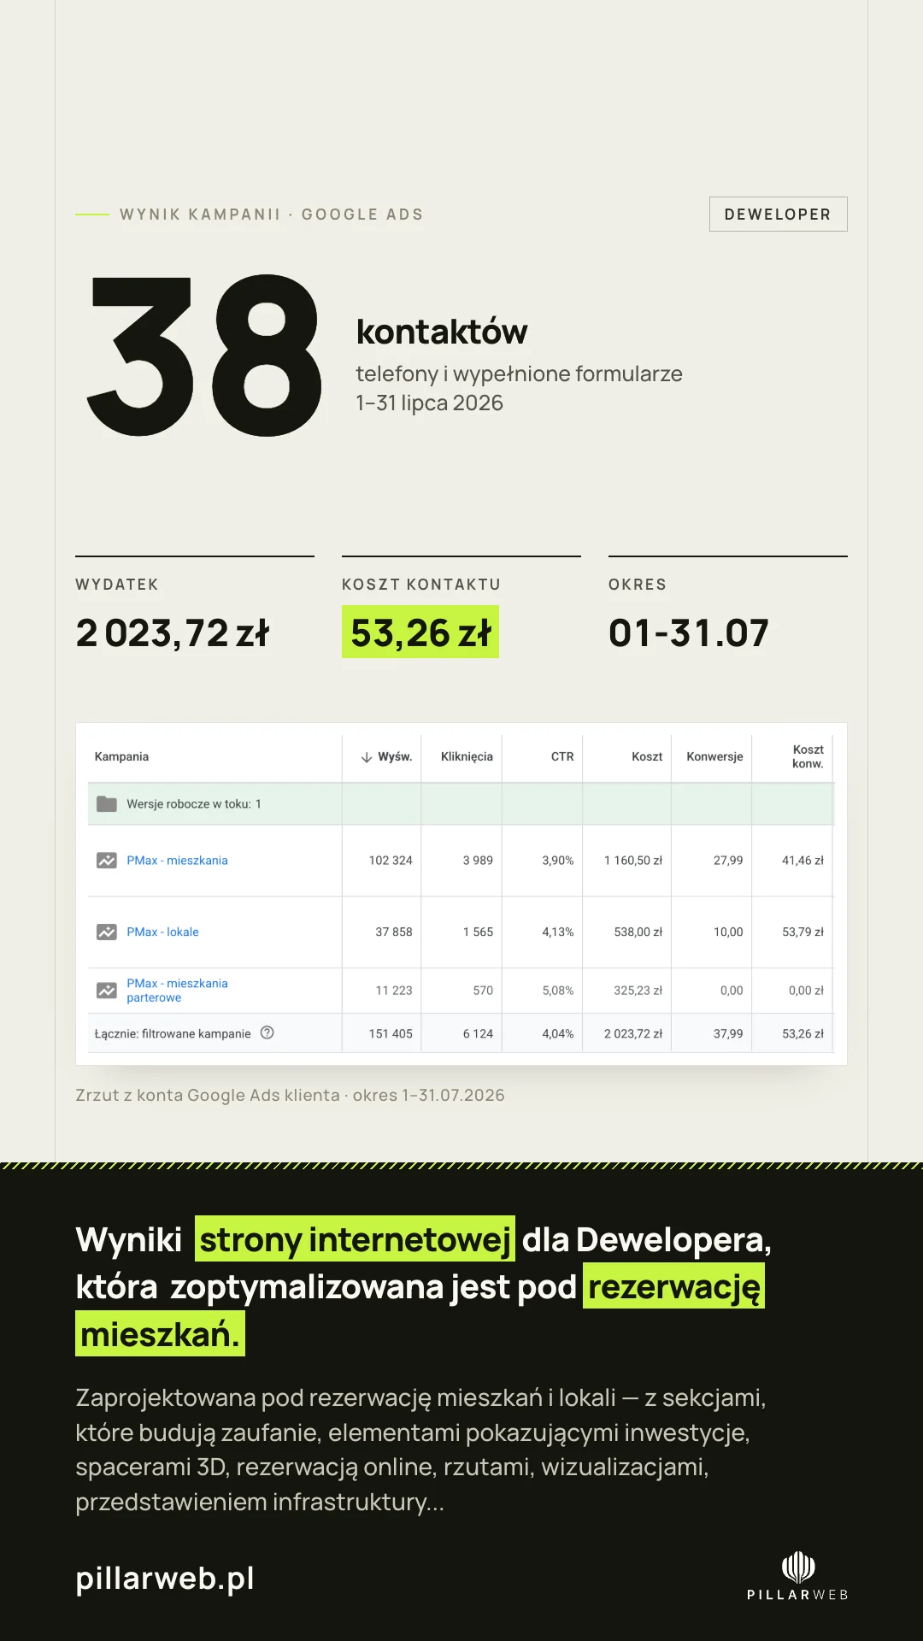The width and height of the screenshot is (923, 1641).
Task: Click the help icon next to Łącznie: filtrowane kampanie
Action: pos(267,1032)
